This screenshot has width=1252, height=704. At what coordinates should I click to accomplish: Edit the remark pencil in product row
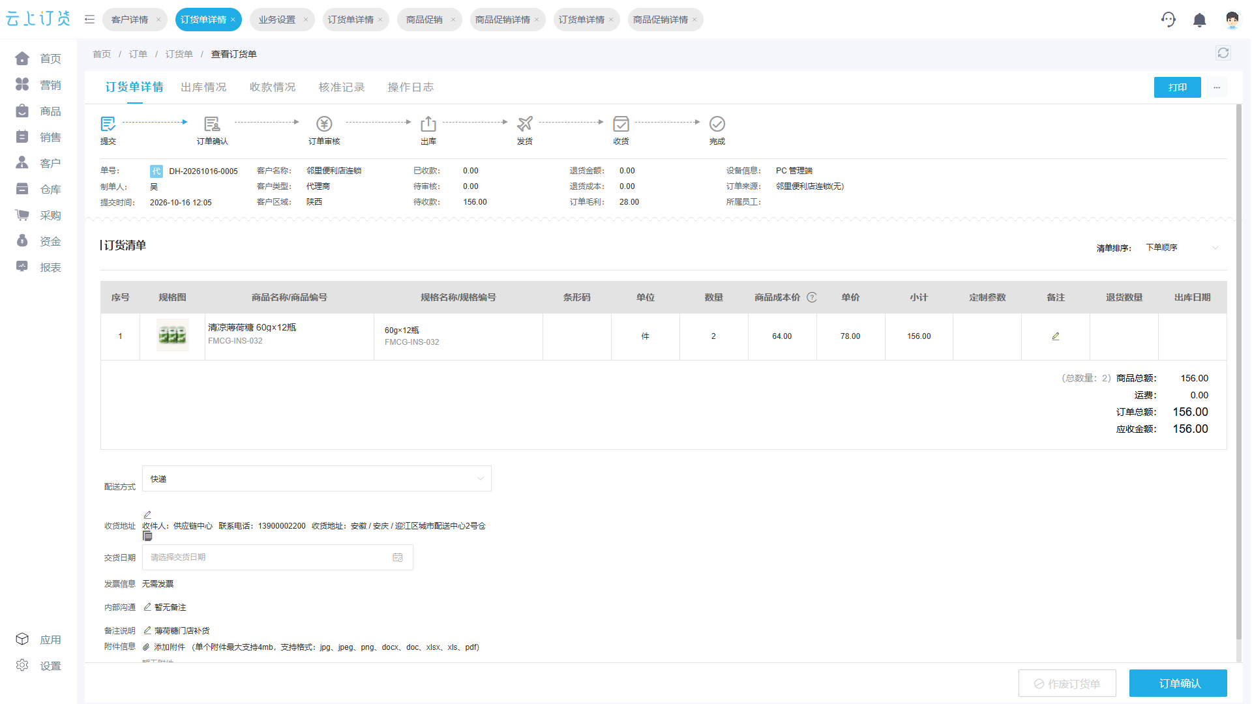pos(1056,336)
